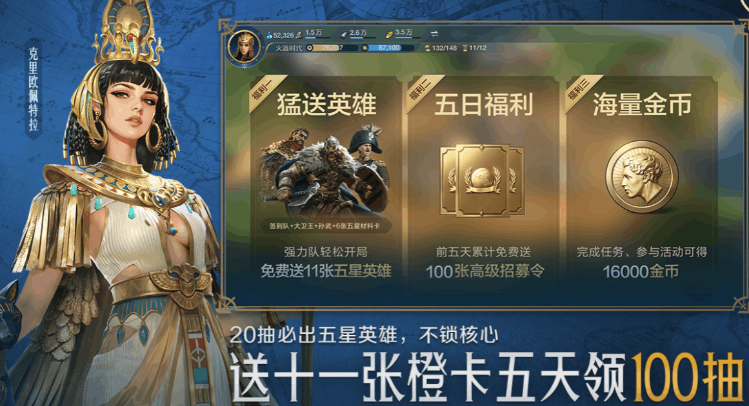The width and height of the screenshot is (749, 406).
Task: Select the 火器时代 era label
Action: pos(289,48)
